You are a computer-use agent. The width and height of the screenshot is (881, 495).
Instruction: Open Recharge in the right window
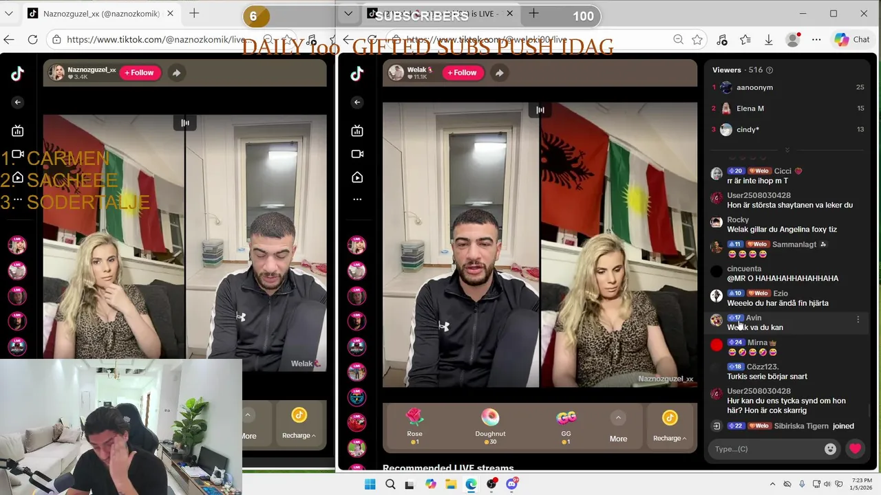point(670,425)
